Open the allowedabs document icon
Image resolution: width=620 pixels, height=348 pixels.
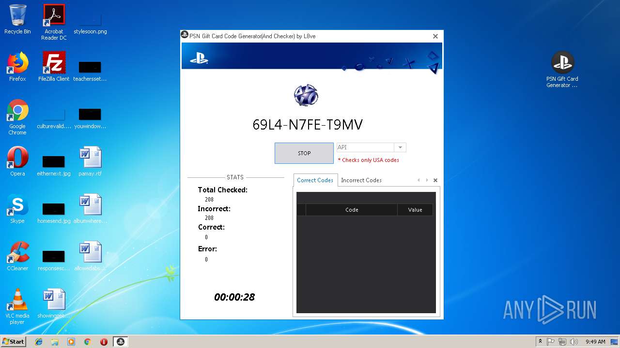[x=90, y=256]
